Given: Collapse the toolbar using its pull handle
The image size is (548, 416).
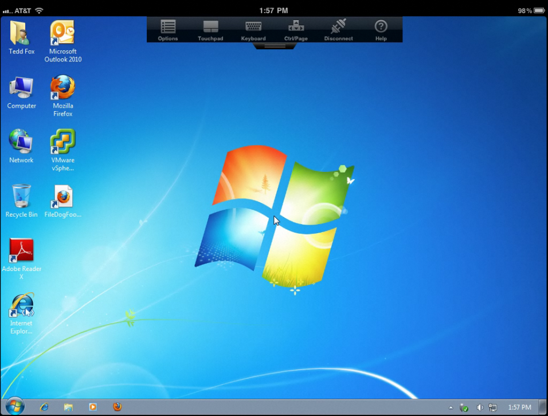Looking at the screenshot, I should 275,46.
